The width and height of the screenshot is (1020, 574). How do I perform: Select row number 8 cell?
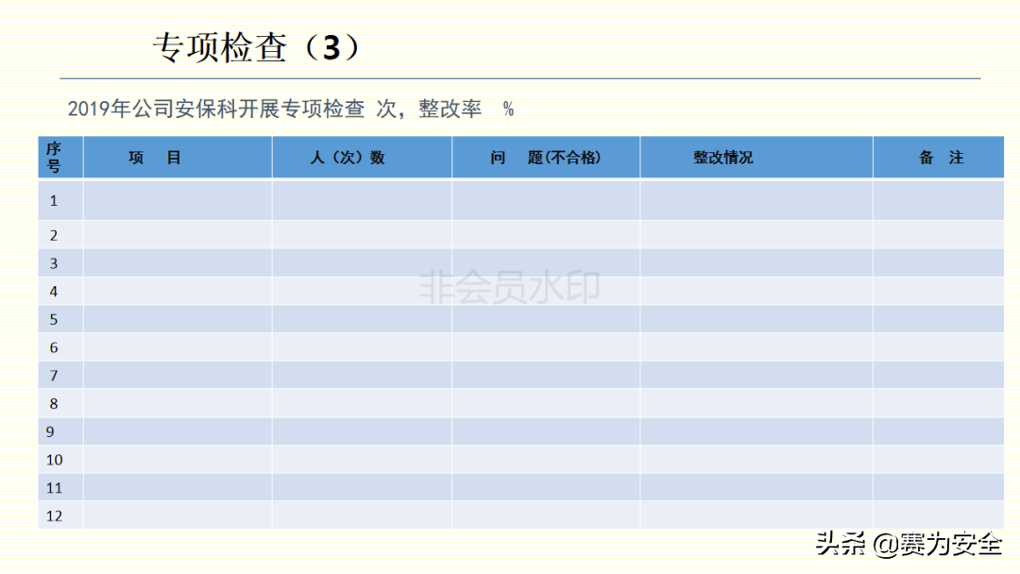60,403
